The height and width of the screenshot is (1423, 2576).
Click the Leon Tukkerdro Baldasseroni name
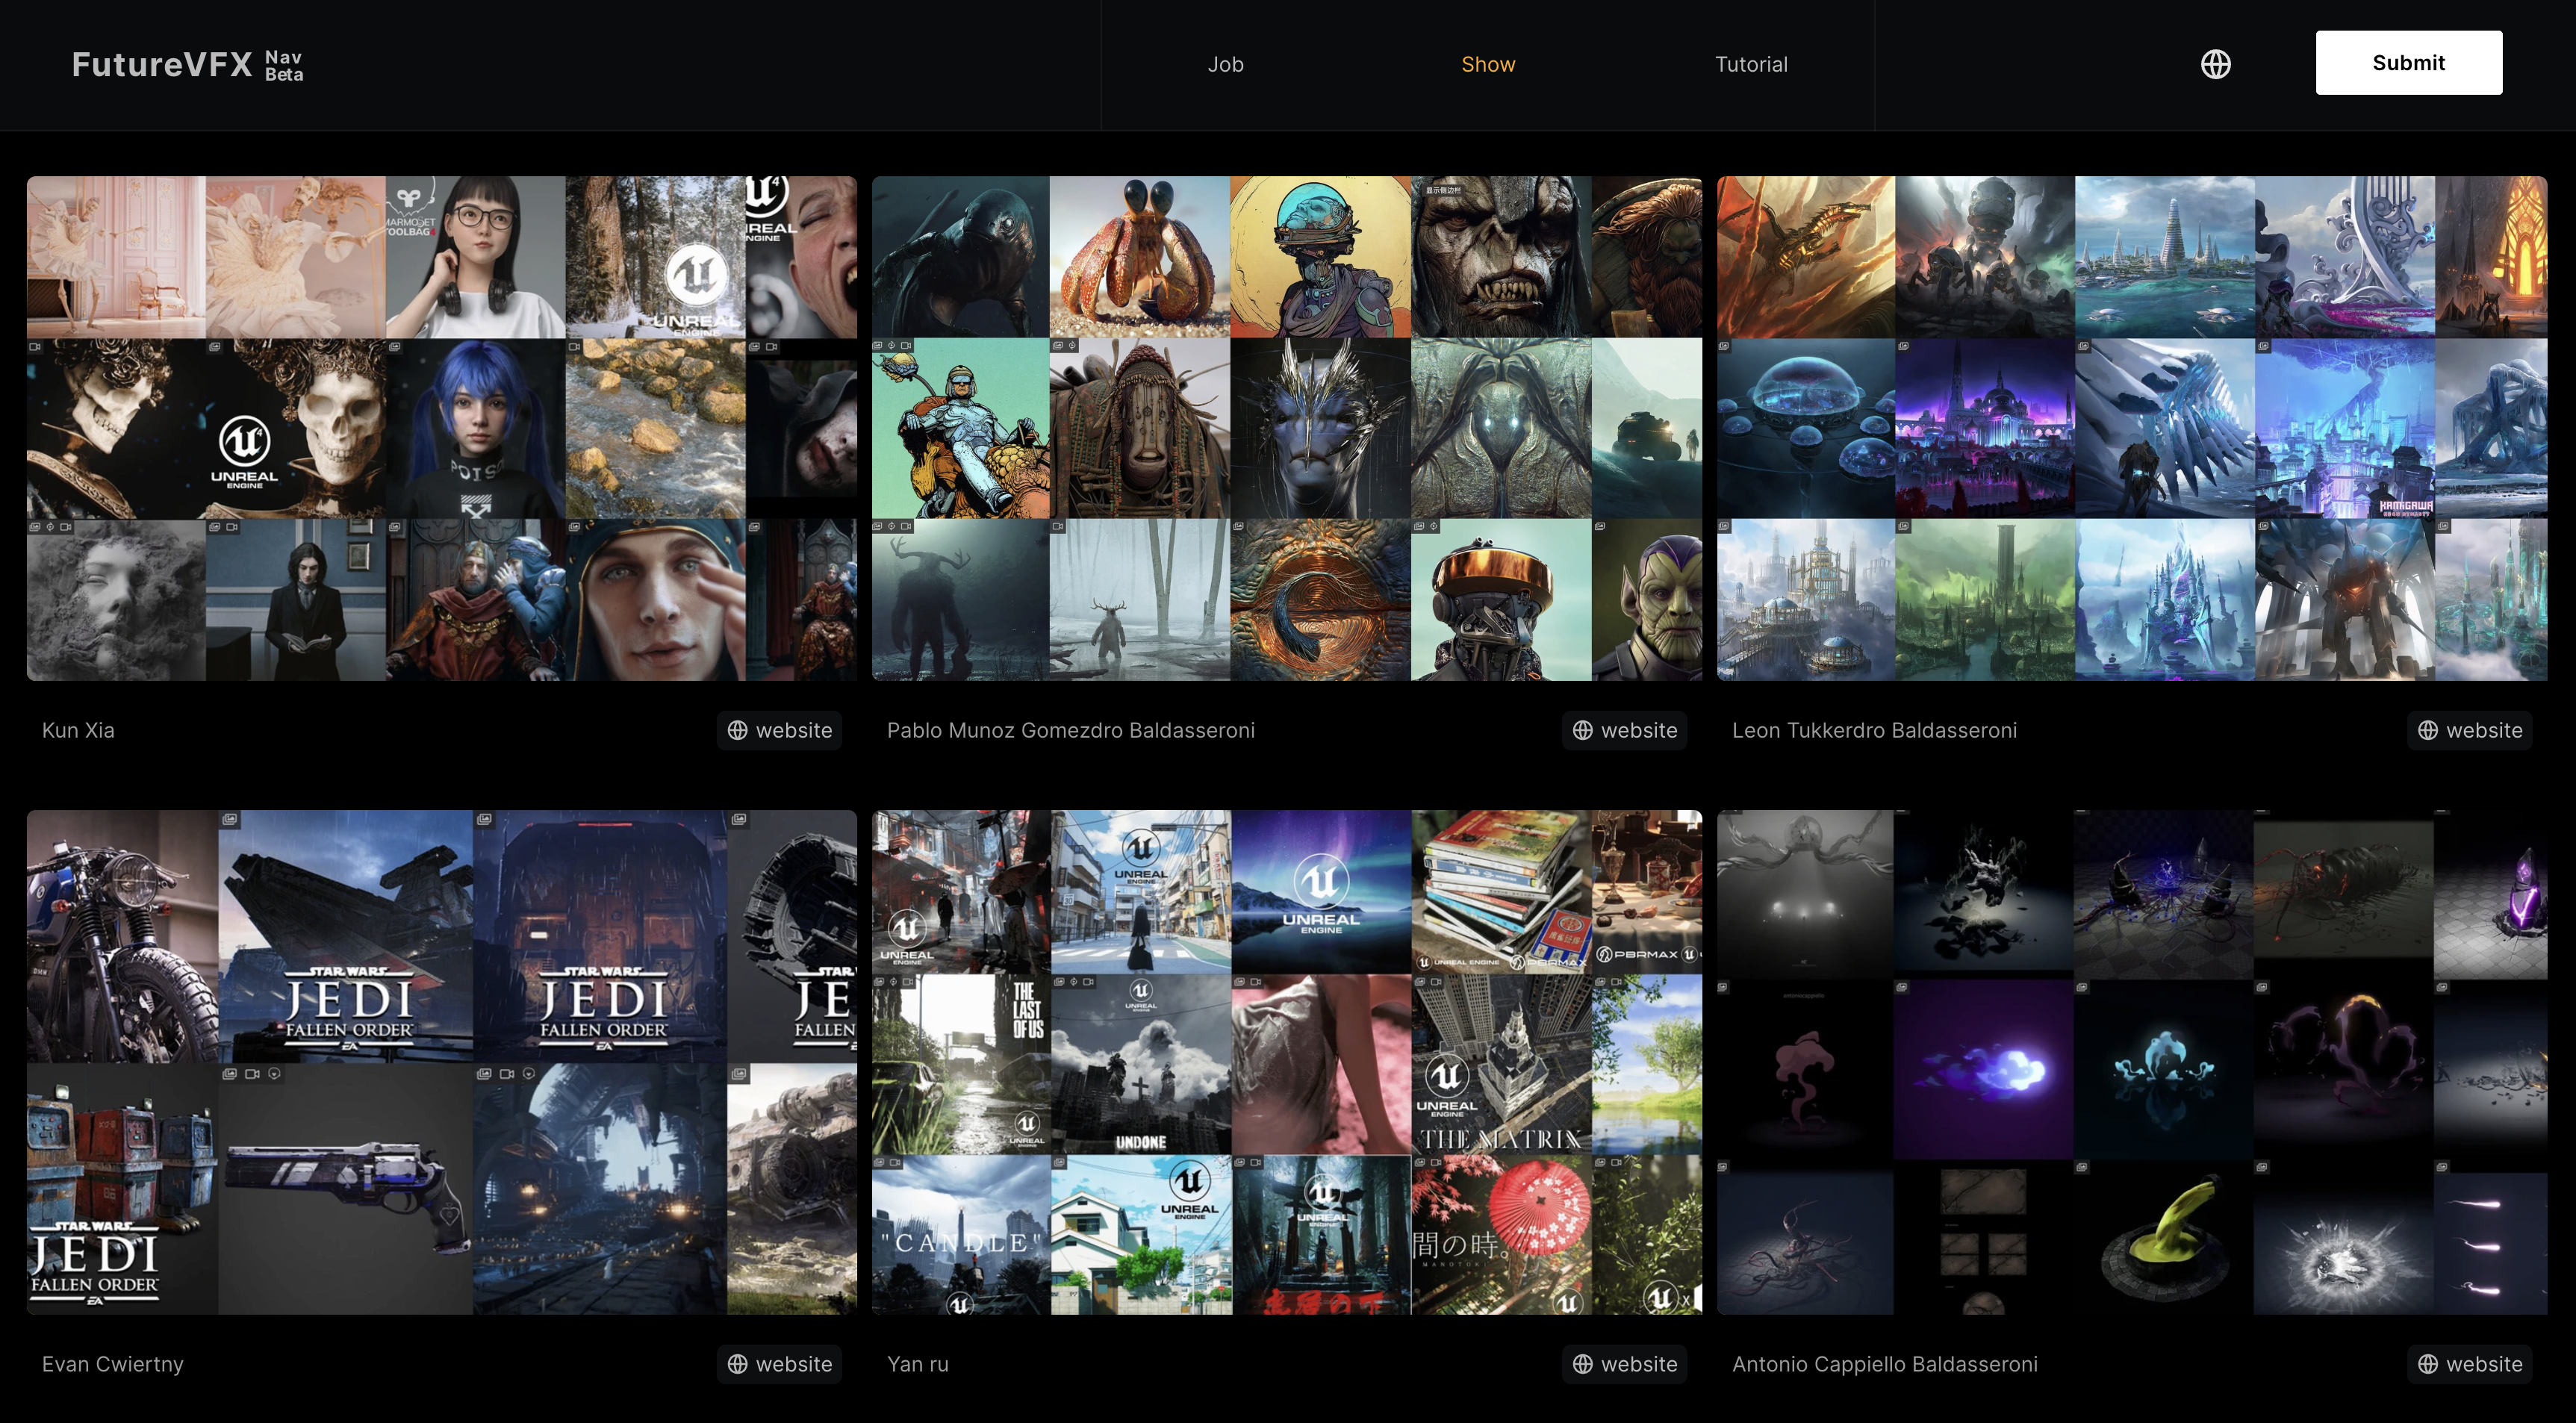click(1874, 730)
